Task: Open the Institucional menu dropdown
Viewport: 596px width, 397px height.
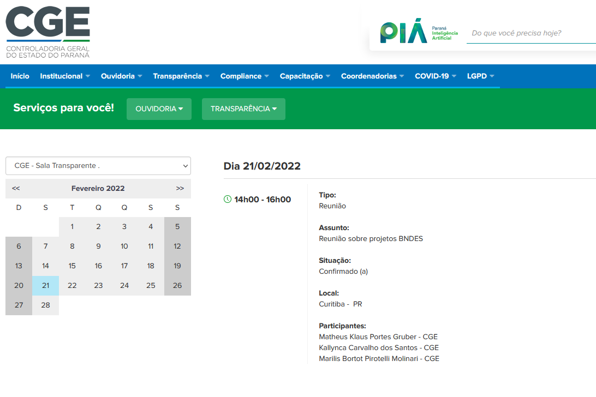Action: [x=65, y=76]
